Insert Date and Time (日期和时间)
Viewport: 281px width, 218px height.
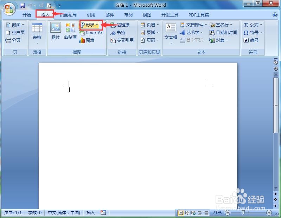(x=223, y=33)
